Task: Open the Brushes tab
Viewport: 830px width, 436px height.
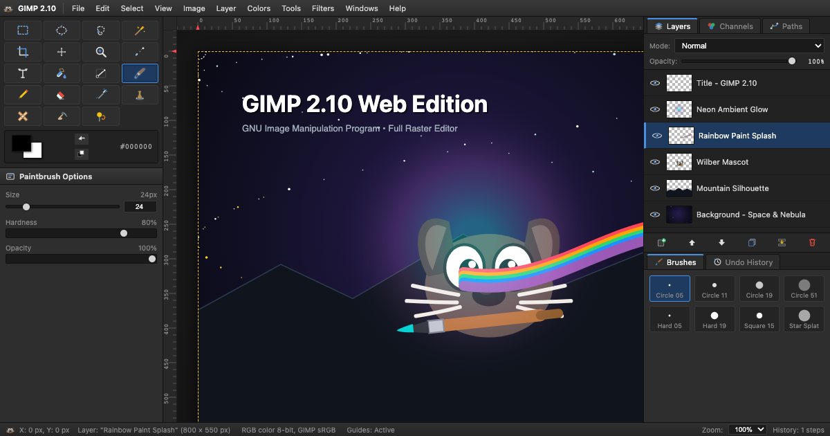Action: coord(676,262)
